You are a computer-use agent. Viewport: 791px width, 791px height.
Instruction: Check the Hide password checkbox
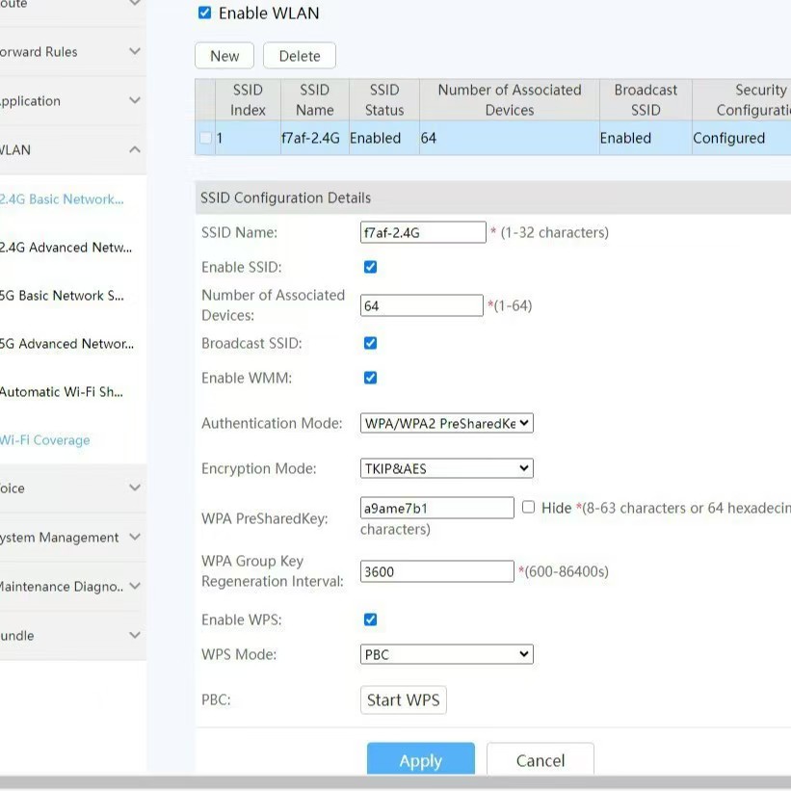coord(528,507)
